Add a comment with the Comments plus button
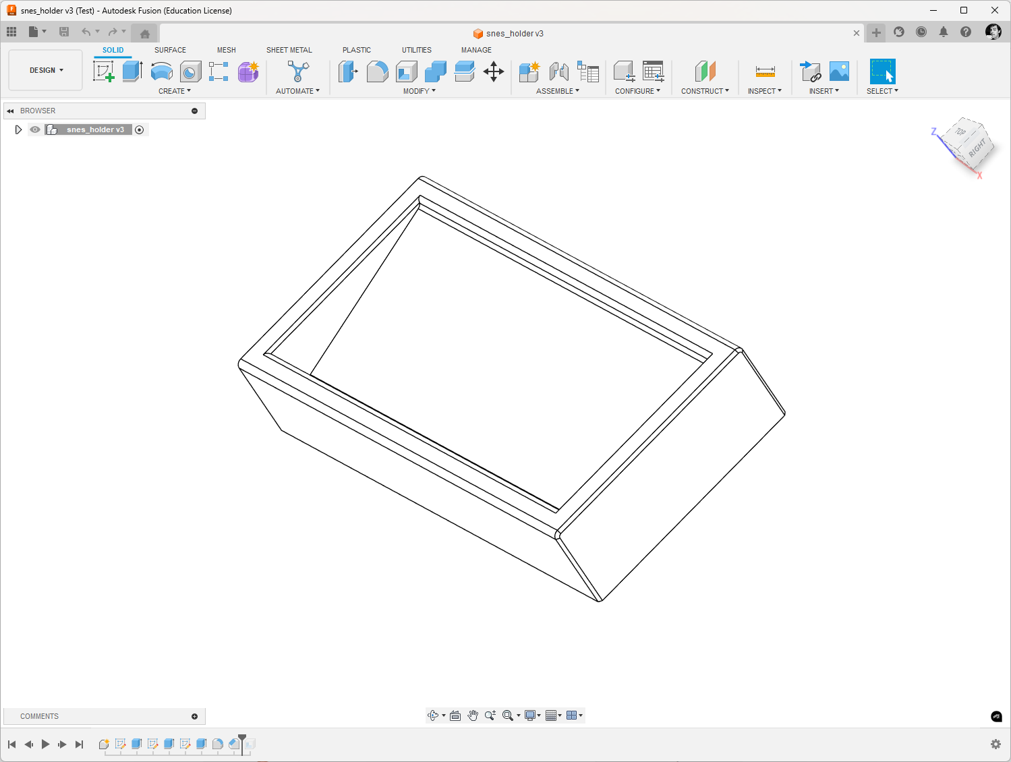The width and height of the screenshot is (1011, 762). (x=194, y=716)
